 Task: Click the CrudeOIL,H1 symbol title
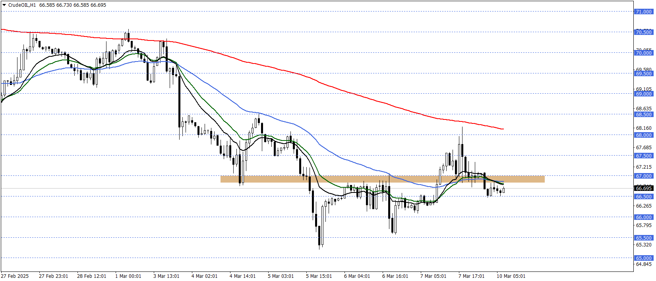click(x=22, y=5)
